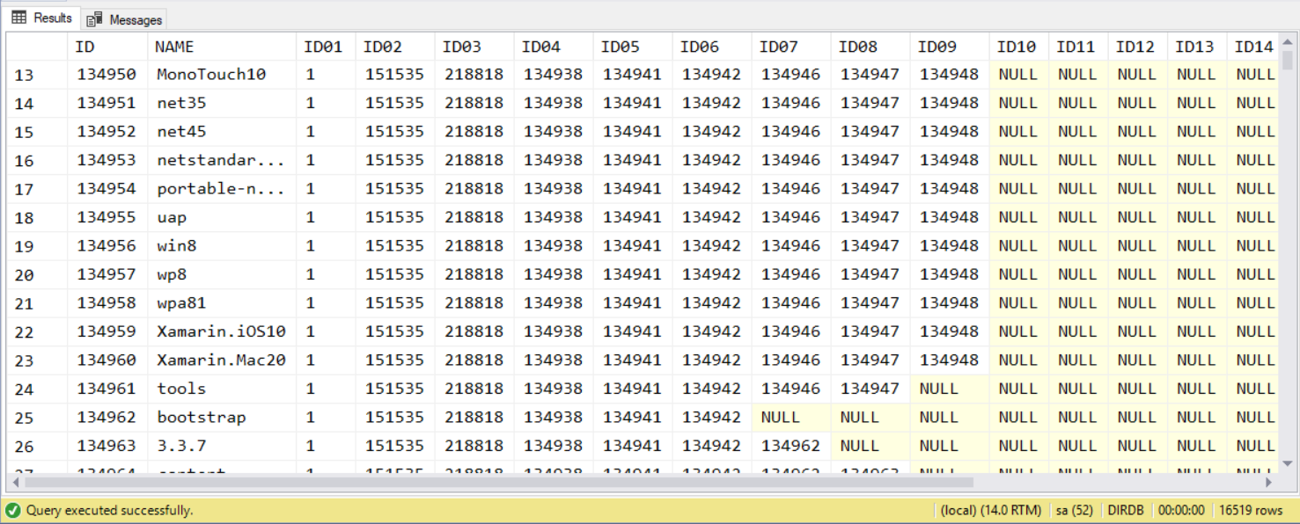Image resolution: width=1300 pixels, height=524 pixels.
Task: Click the DIRDB database name in status bar
Action: tap(1125, 510)
